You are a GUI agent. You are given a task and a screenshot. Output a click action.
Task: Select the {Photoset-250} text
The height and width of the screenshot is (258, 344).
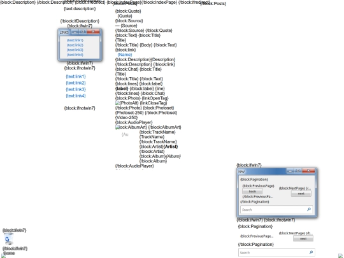[129, 113]
